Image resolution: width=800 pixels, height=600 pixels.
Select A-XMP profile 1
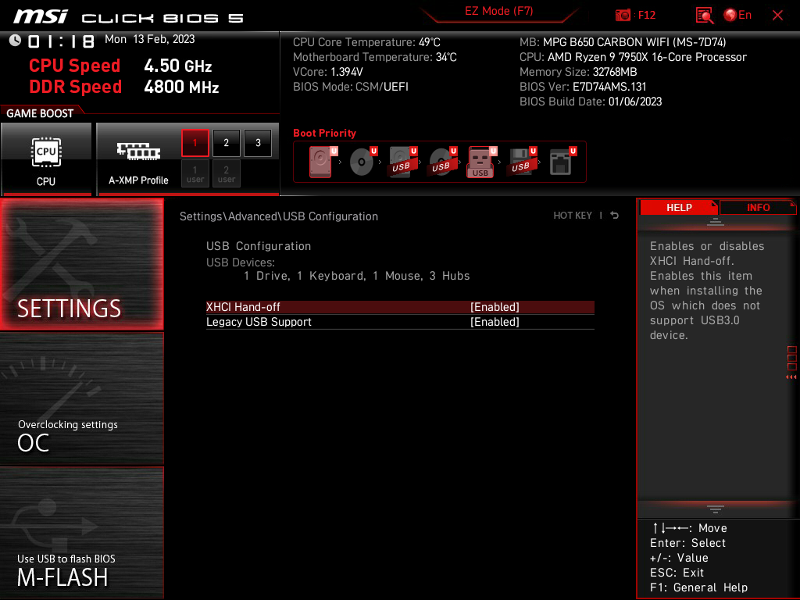tap(195, 143)
